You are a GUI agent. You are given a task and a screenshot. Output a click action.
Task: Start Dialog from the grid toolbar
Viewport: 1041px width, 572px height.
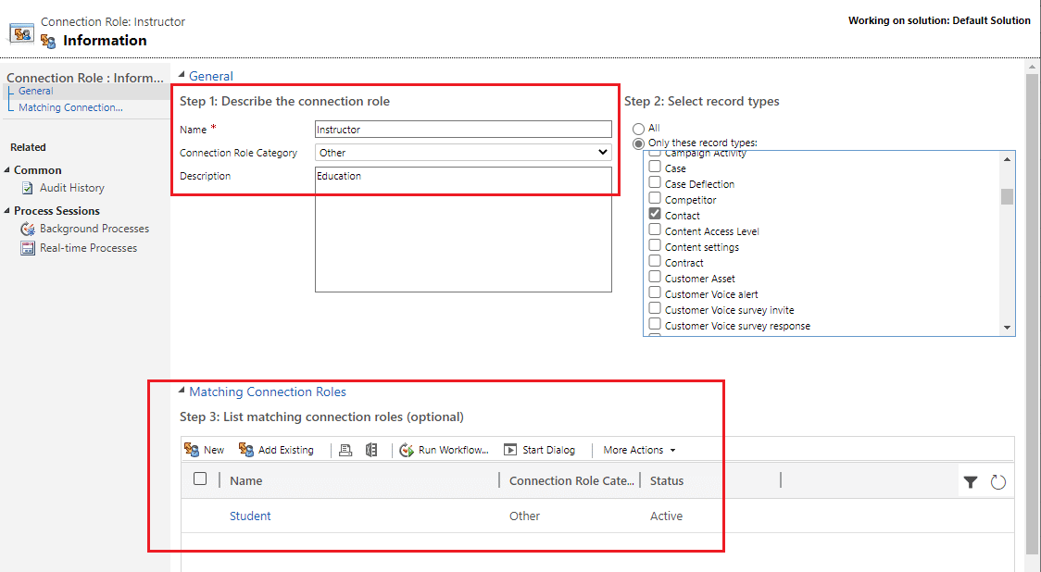tap(539, 450)
